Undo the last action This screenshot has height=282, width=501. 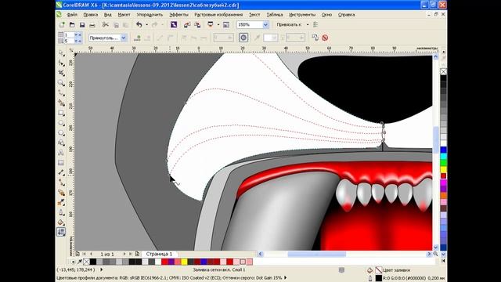point(139,24)
